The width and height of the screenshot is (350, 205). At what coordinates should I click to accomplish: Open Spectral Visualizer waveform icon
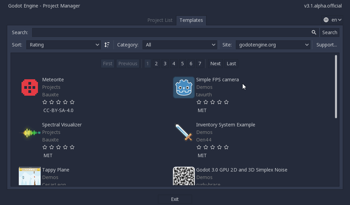coord(30,133)
